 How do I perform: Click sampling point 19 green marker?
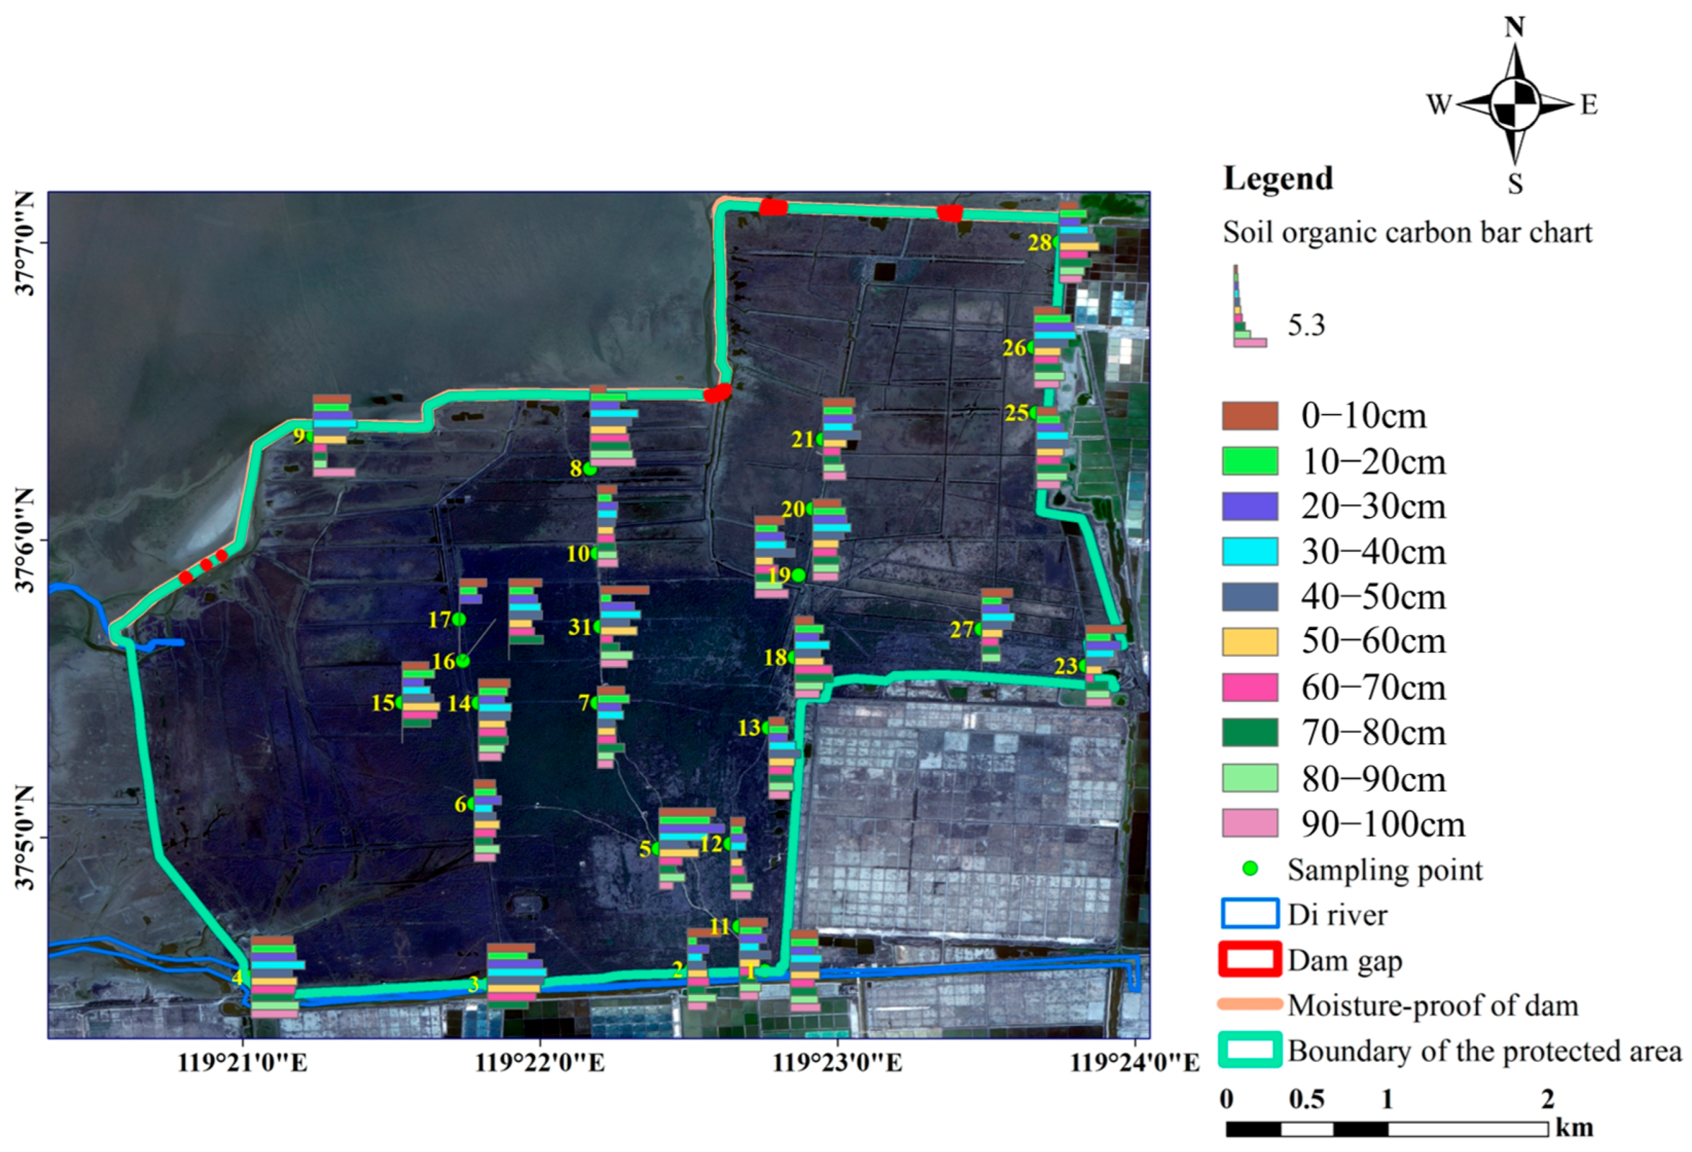799,575
